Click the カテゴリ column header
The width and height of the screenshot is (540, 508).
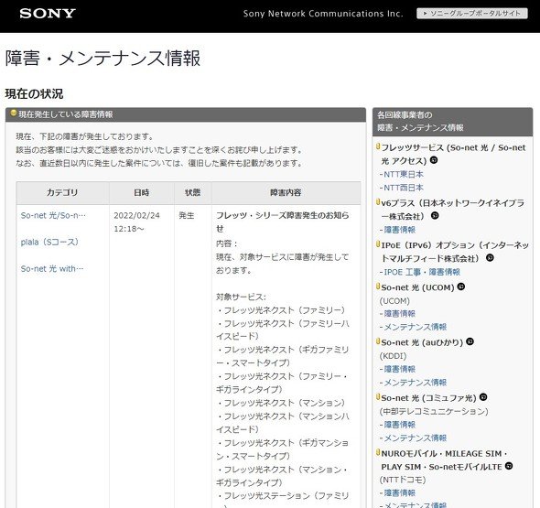pos(62,192)
